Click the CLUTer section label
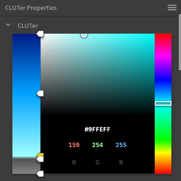Viewport: 181px width, 181px height. [x=28, y=26]
